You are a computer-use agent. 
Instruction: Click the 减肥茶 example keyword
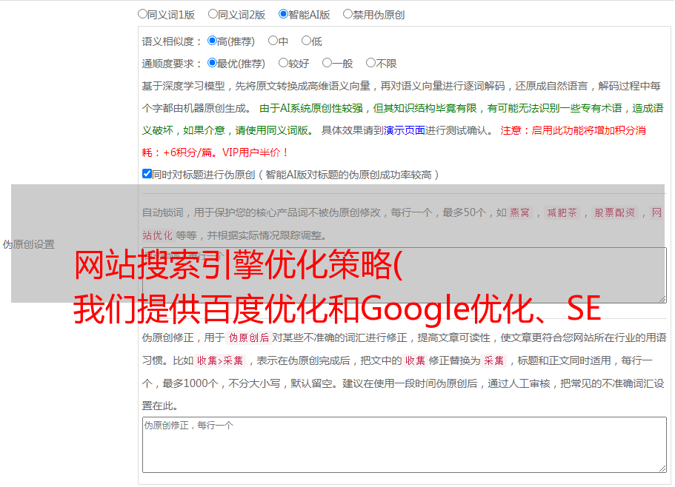click(562, 212)
